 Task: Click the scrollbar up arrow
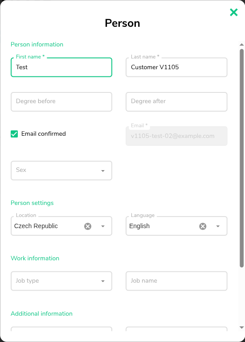[241, 45]
